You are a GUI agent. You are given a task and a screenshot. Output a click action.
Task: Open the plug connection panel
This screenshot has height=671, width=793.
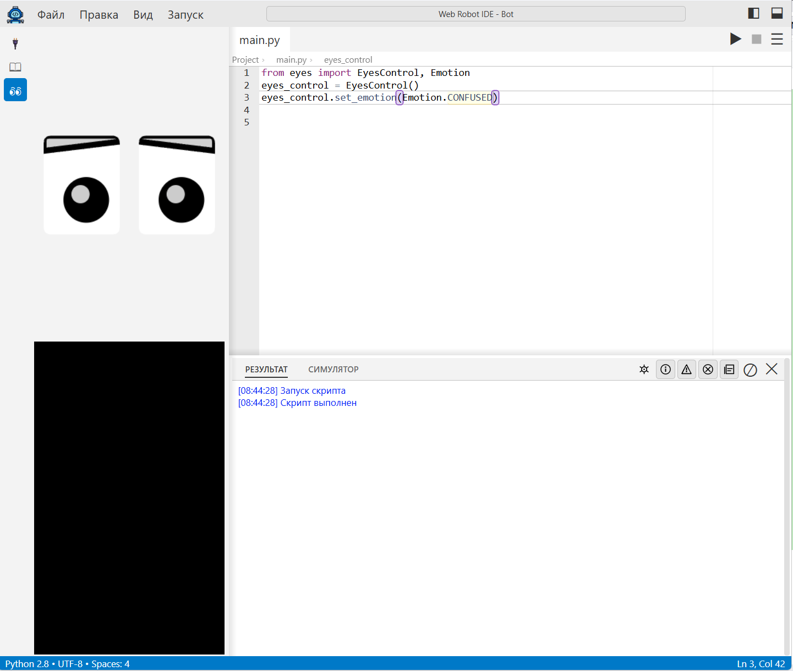15,43
